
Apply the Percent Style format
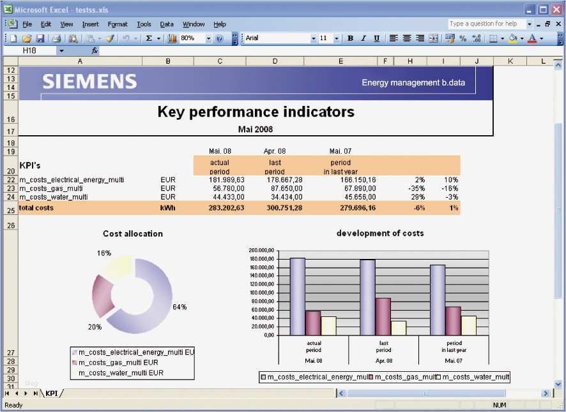click(462, 38)
